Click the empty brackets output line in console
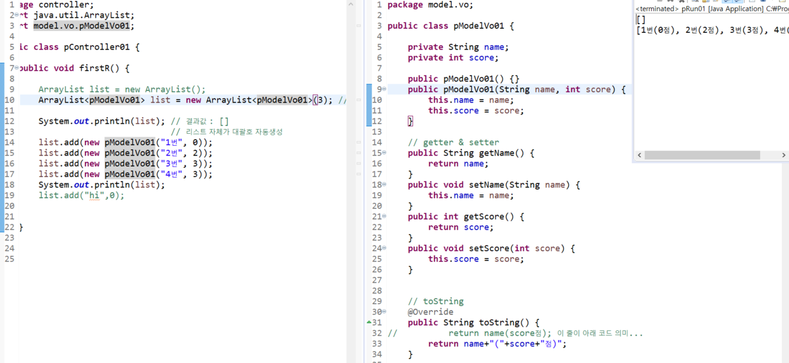 click(641, 20)
